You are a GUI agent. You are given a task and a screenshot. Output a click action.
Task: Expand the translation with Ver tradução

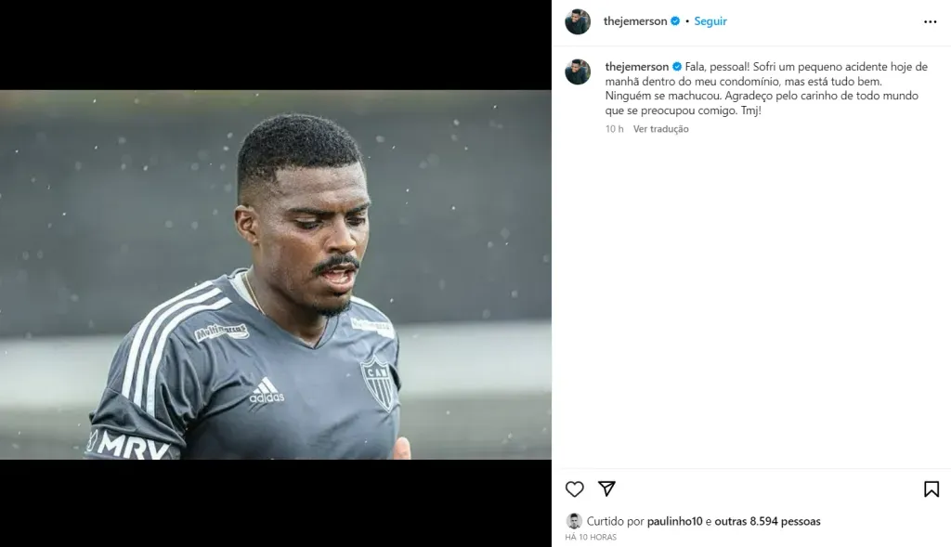click(x=661, y=129)
